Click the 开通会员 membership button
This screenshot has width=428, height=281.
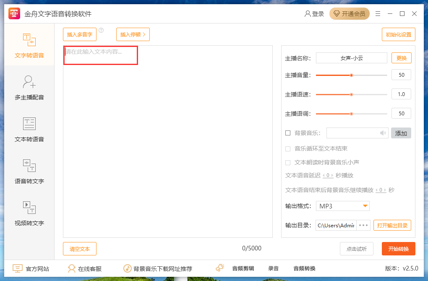(x=350, y=14)
